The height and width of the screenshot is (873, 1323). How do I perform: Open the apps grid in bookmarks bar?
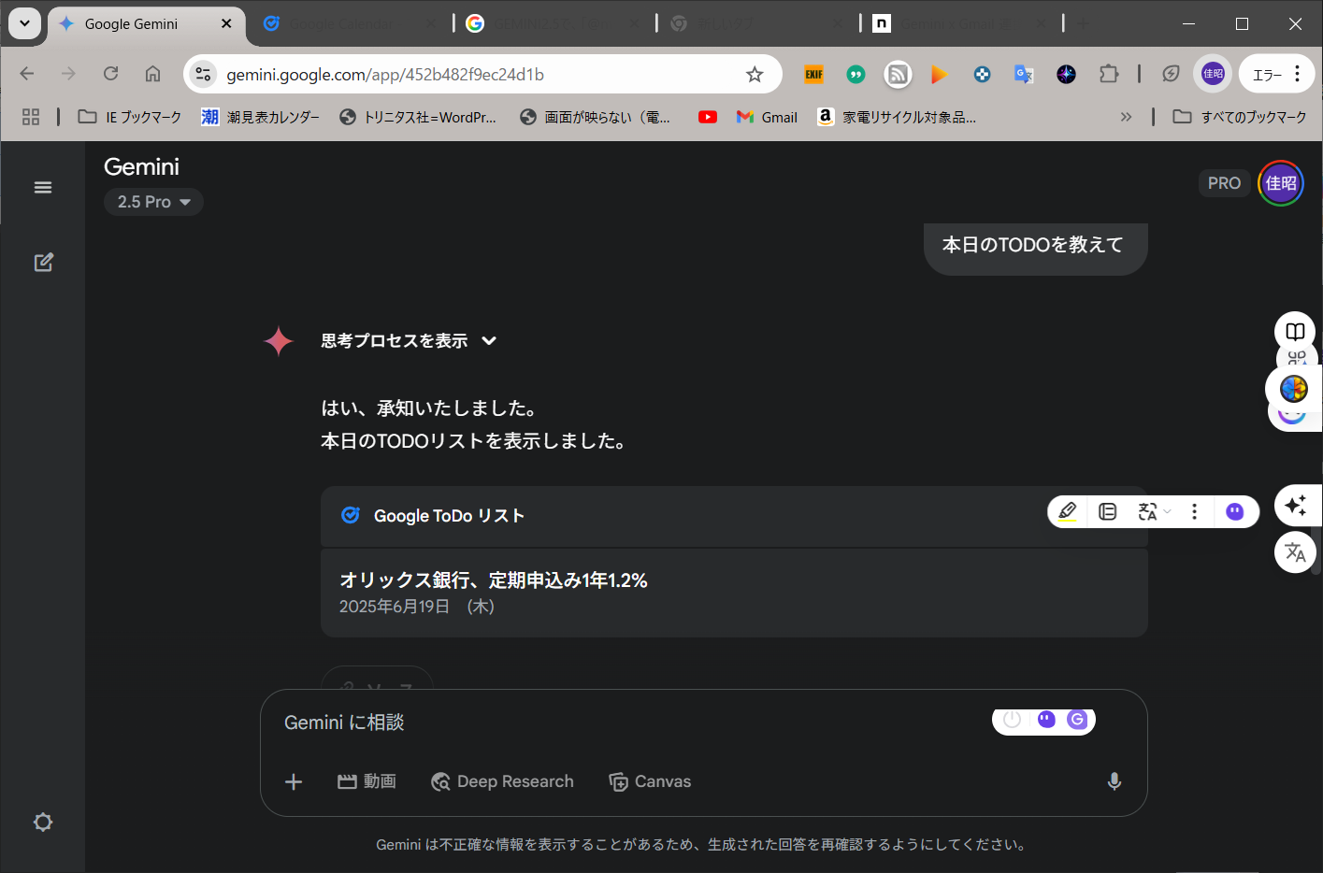(31, 117)
